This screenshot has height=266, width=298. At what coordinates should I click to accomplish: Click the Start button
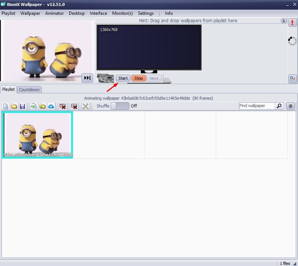(x=123, y=78)
